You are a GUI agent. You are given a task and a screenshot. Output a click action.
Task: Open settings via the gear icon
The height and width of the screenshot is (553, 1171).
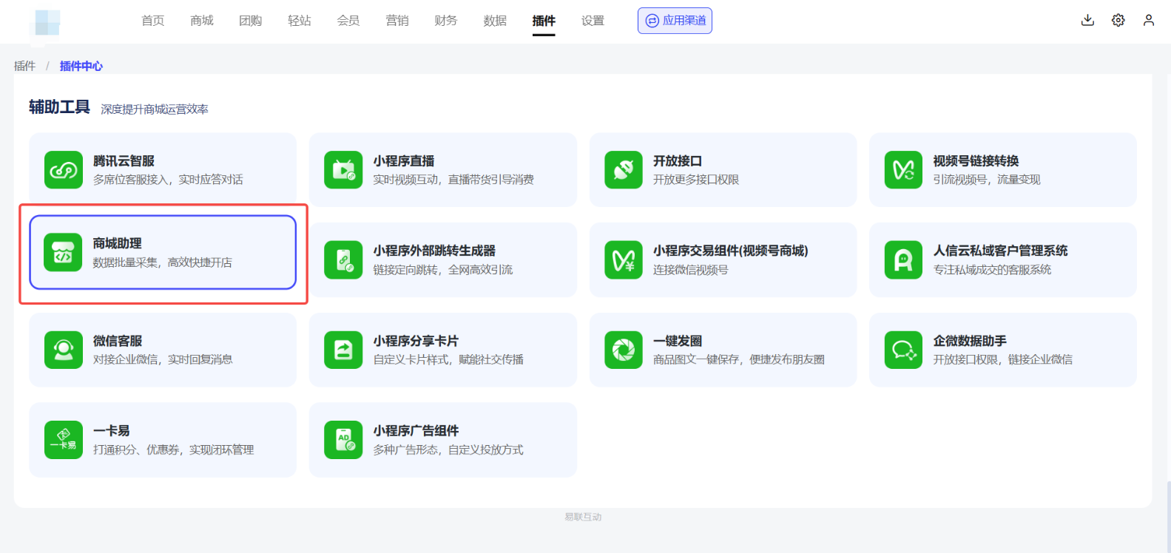coord(1118,21)
